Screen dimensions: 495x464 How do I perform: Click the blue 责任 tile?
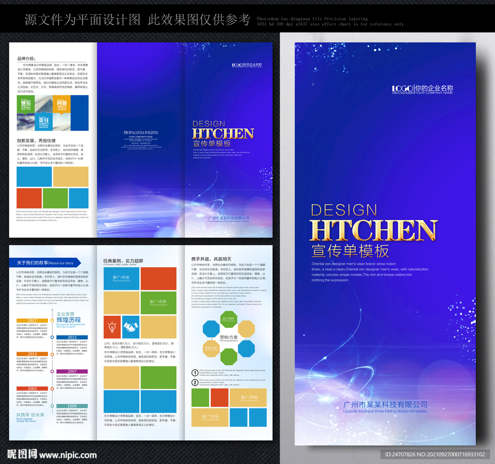[x=44, y=122]
